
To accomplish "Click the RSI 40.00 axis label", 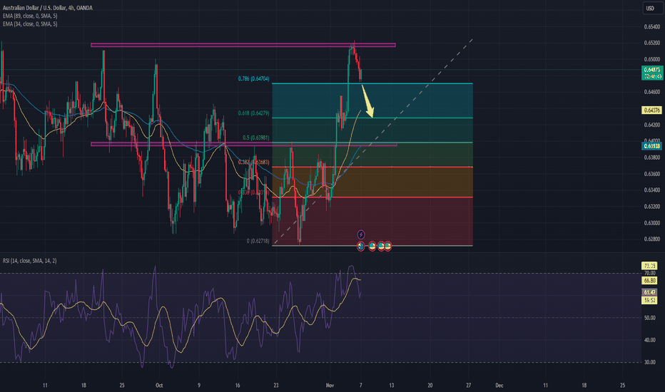I will pos(650,340).
